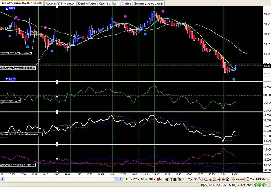
Task: Click the status bar time 08/27 17:45:22
Action: (242, 185)
